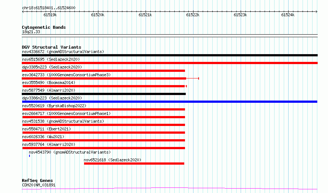Click the red nsv5937764 variant bar
The width and height of the screenshot is (328, 193).
104,148
